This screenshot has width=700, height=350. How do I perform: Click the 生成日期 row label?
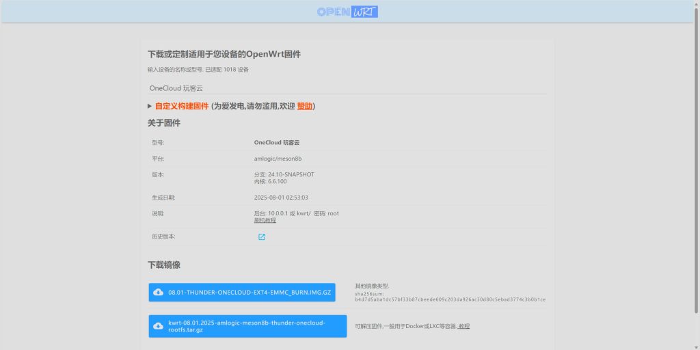[x=163, y=198]
